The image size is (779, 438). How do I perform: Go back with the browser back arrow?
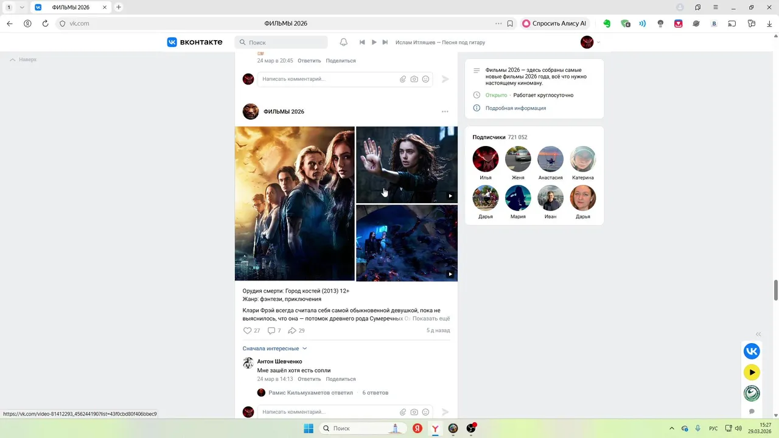(x=10, y=24)
